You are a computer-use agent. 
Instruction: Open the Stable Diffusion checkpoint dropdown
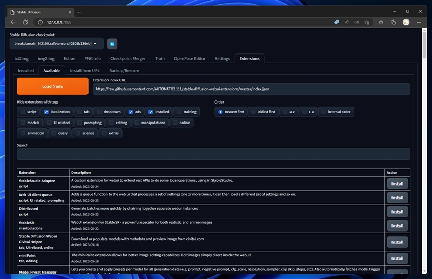[x=57, y=44]
